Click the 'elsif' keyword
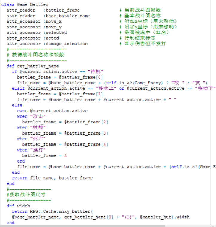216x227 pixels. tap(18, 89)
